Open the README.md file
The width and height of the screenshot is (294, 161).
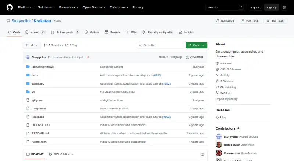(x=40, y=133)
